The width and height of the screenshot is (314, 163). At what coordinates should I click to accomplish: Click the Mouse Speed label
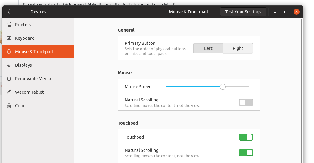[138, 87]
